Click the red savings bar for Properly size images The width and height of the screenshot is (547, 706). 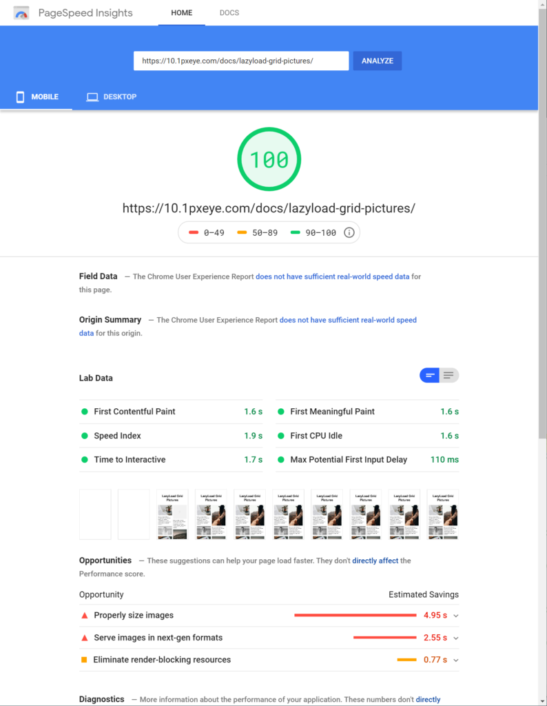tap(355, 615)
